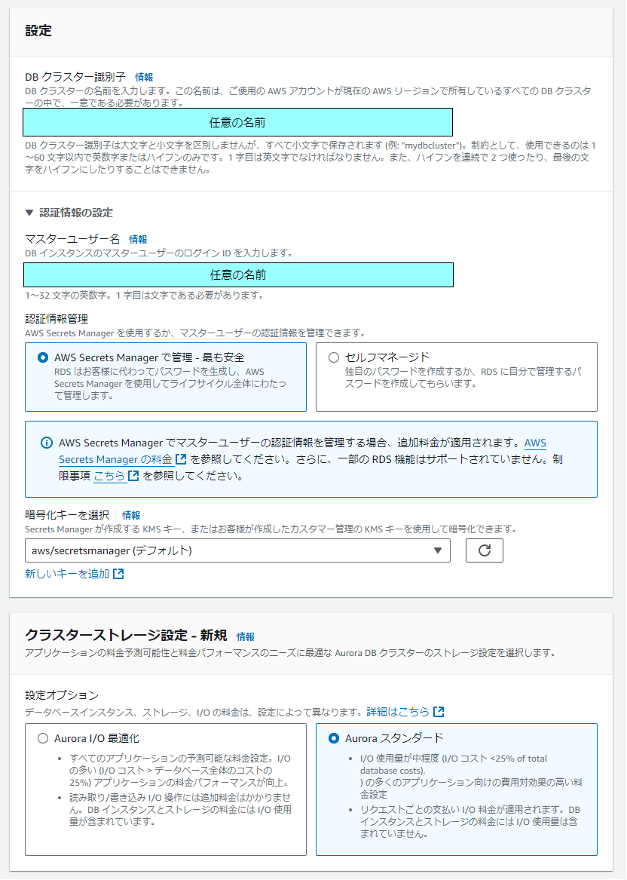Open 情報 link beside クラスターストレージ設定
This screenshot has height=880, width=627.
pyautogui.click(x=245, y=636)
